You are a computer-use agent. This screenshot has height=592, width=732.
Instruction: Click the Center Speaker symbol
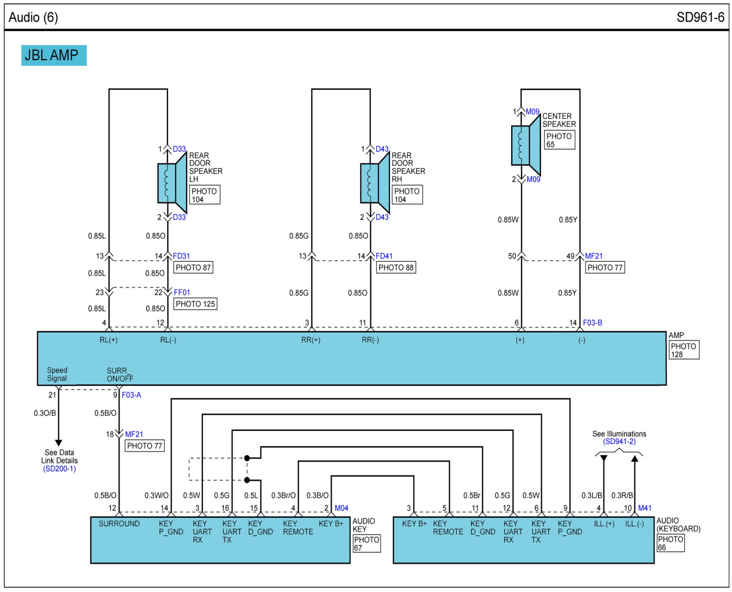pyautogui.click(x=526, y=145)
